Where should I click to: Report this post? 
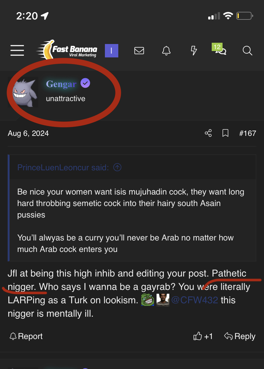coord(26,336)
